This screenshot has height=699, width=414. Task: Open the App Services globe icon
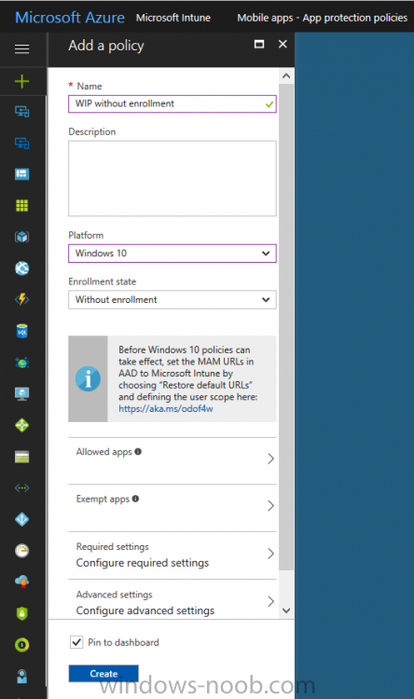(x=21, y=268)
